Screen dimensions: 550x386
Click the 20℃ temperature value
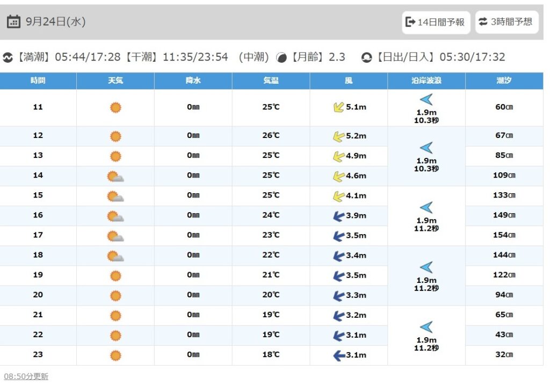[x=271, y=295]
